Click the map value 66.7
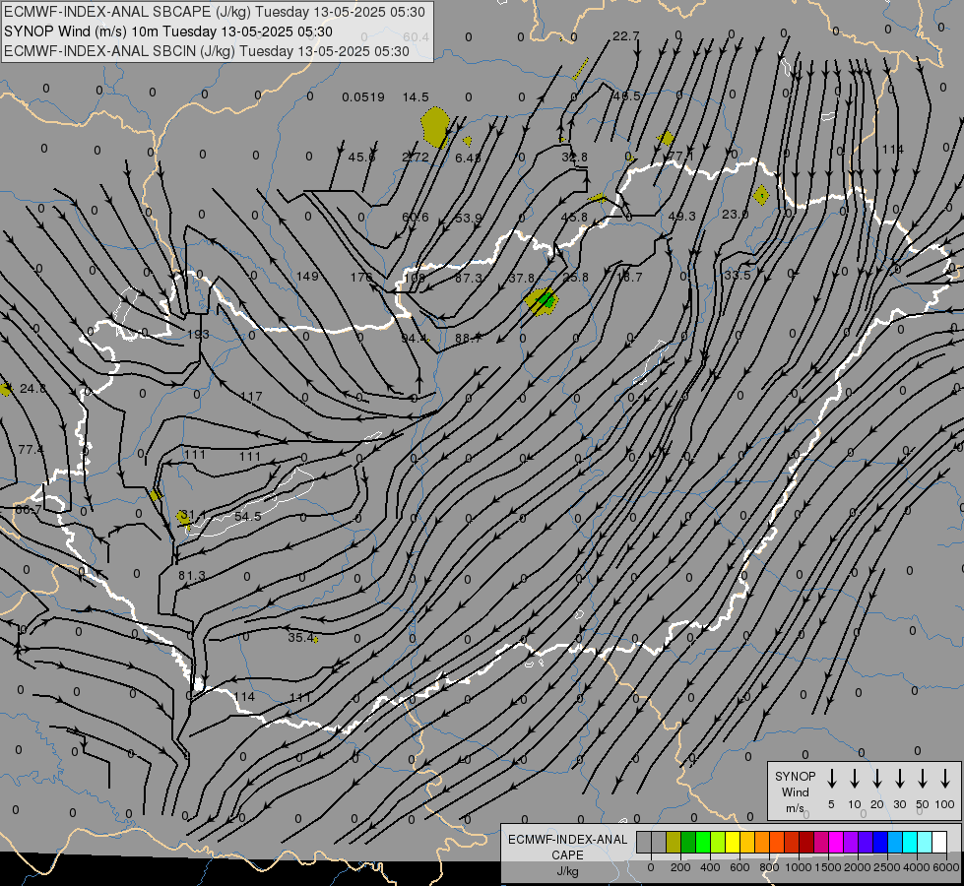964x886 pixels. pyautogui.click(x=29, y=510)
